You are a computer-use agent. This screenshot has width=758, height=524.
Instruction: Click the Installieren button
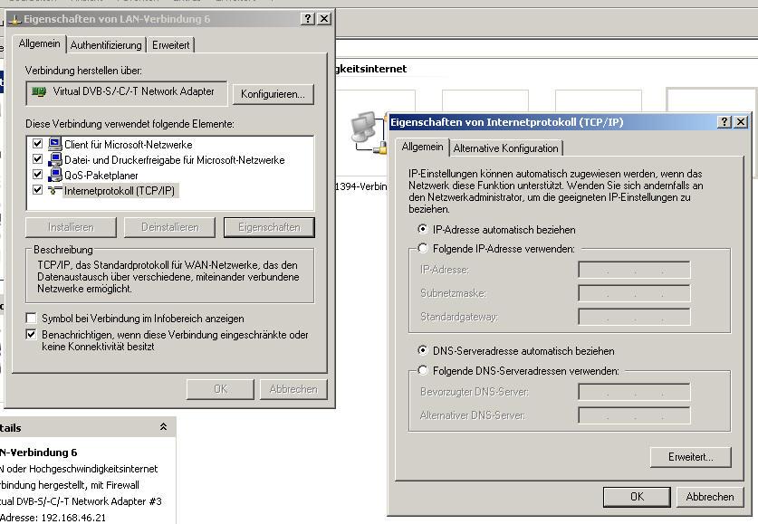pos(71,227)
